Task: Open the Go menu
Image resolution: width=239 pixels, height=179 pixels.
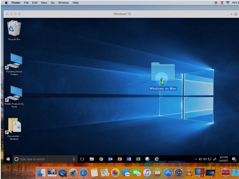Action: [53, 3]
